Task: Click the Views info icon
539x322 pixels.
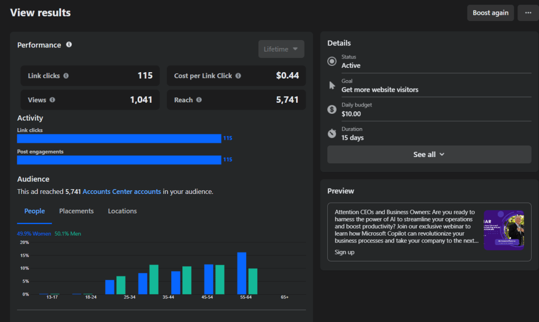Action: [x=52, y=100]
